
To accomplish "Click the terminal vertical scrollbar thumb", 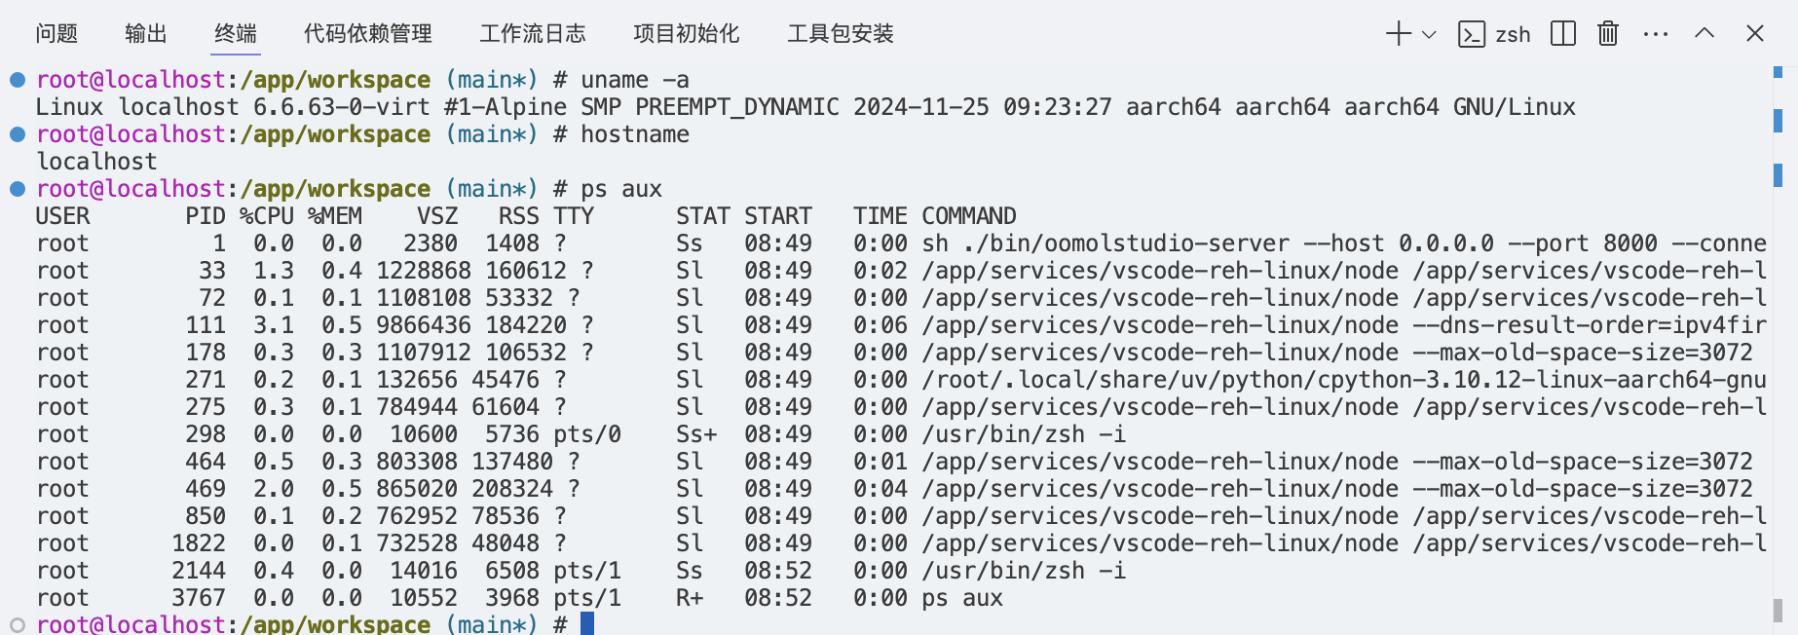I will pyautogui.click(x=1778, y=610).
